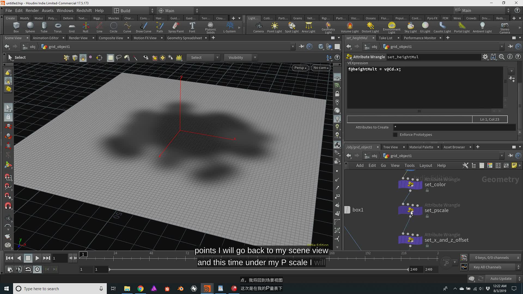
Task: Click the Attributes to Create field
Action: (454, 127)
